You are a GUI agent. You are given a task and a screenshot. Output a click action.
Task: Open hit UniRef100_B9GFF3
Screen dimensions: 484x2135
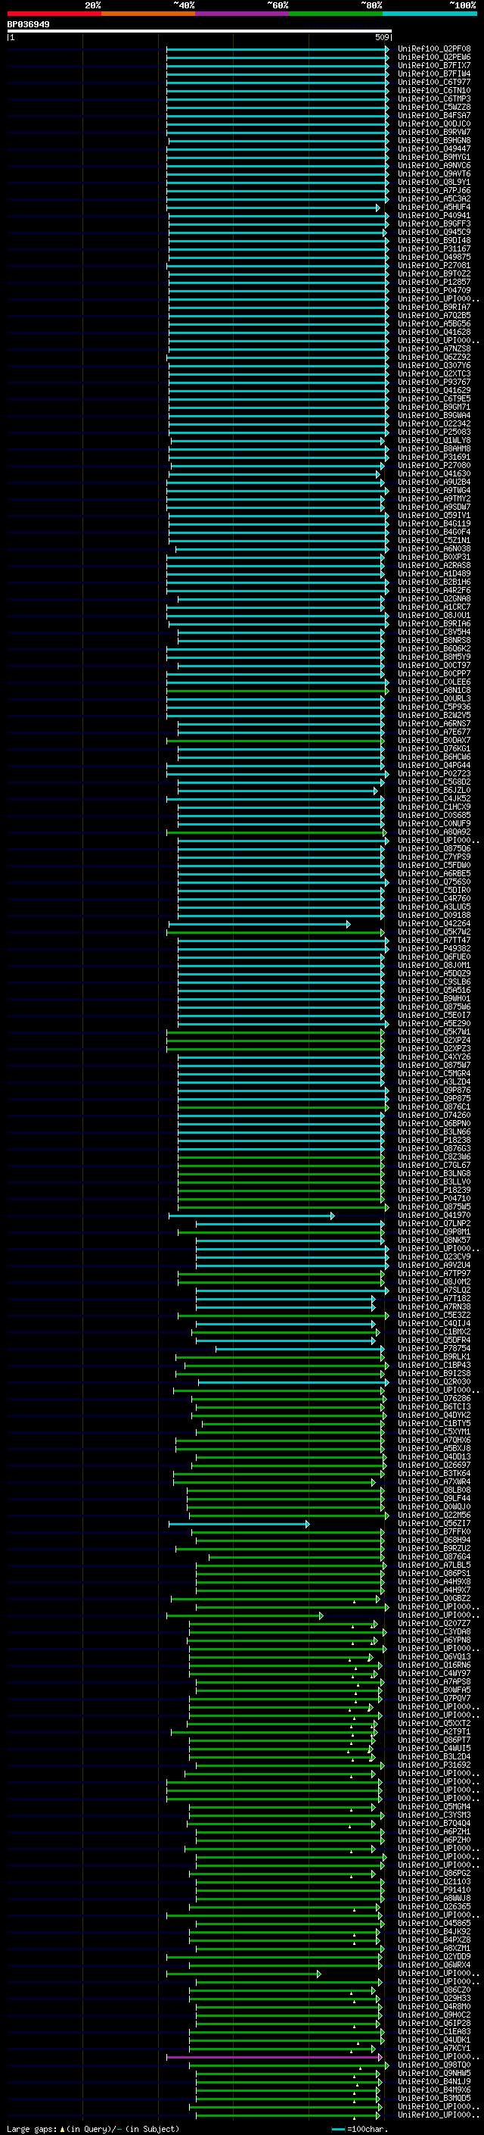point(434,223)
